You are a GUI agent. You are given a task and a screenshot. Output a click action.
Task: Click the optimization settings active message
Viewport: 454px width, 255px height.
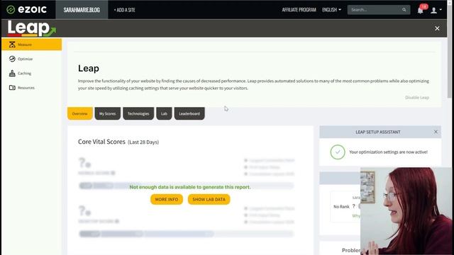tap(388, 152)
